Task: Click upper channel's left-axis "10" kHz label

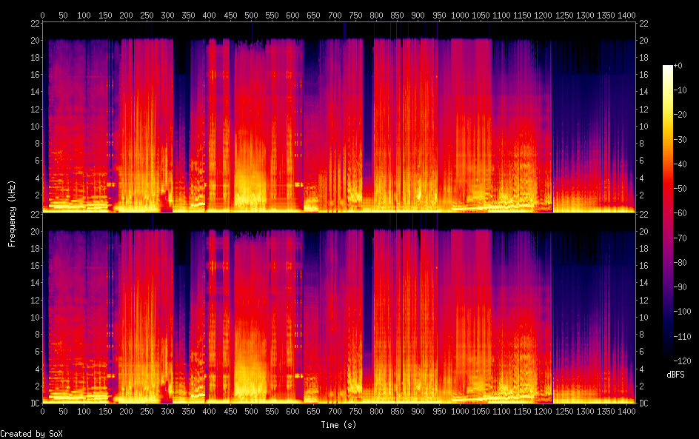Action: click(36, 126)
